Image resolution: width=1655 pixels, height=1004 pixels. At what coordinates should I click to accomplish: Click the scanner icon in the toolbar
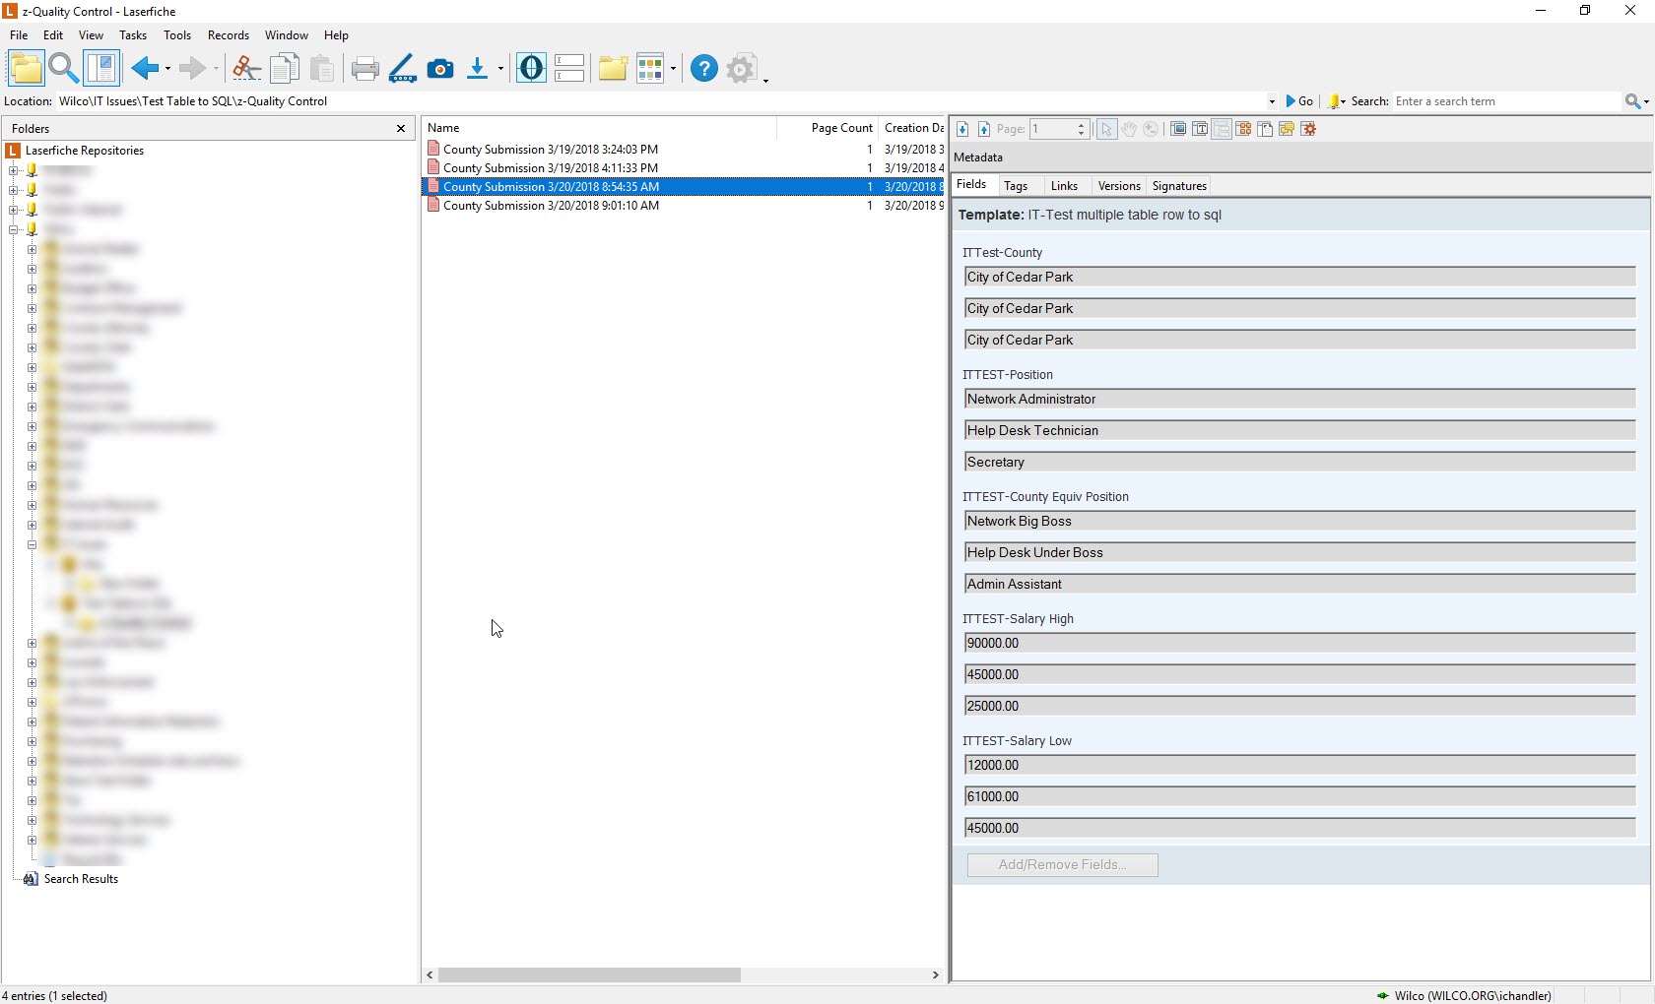point(402,69)
